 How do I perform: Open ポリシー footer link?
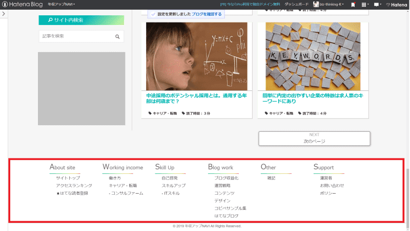(x=328, y=193)
